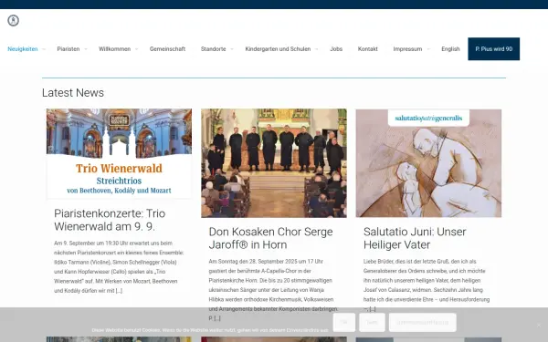Image resolution: width=548 pixels, height=342 pixels.
Task: Expand the Impressum submenu chevron
Action: (428, 49)
